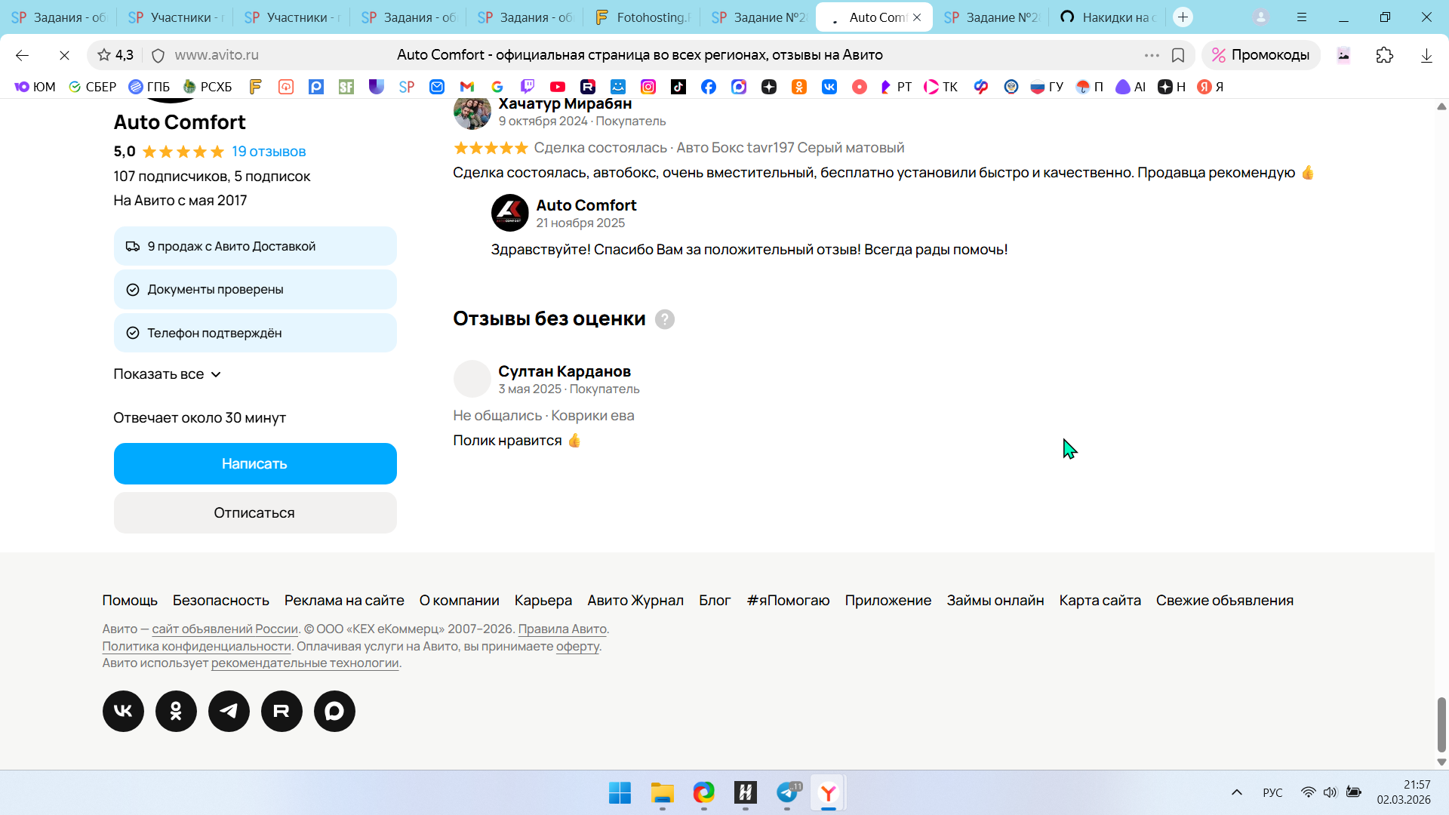
Task: Click the Промокоды toolbar button
Action: (1260, 55)
